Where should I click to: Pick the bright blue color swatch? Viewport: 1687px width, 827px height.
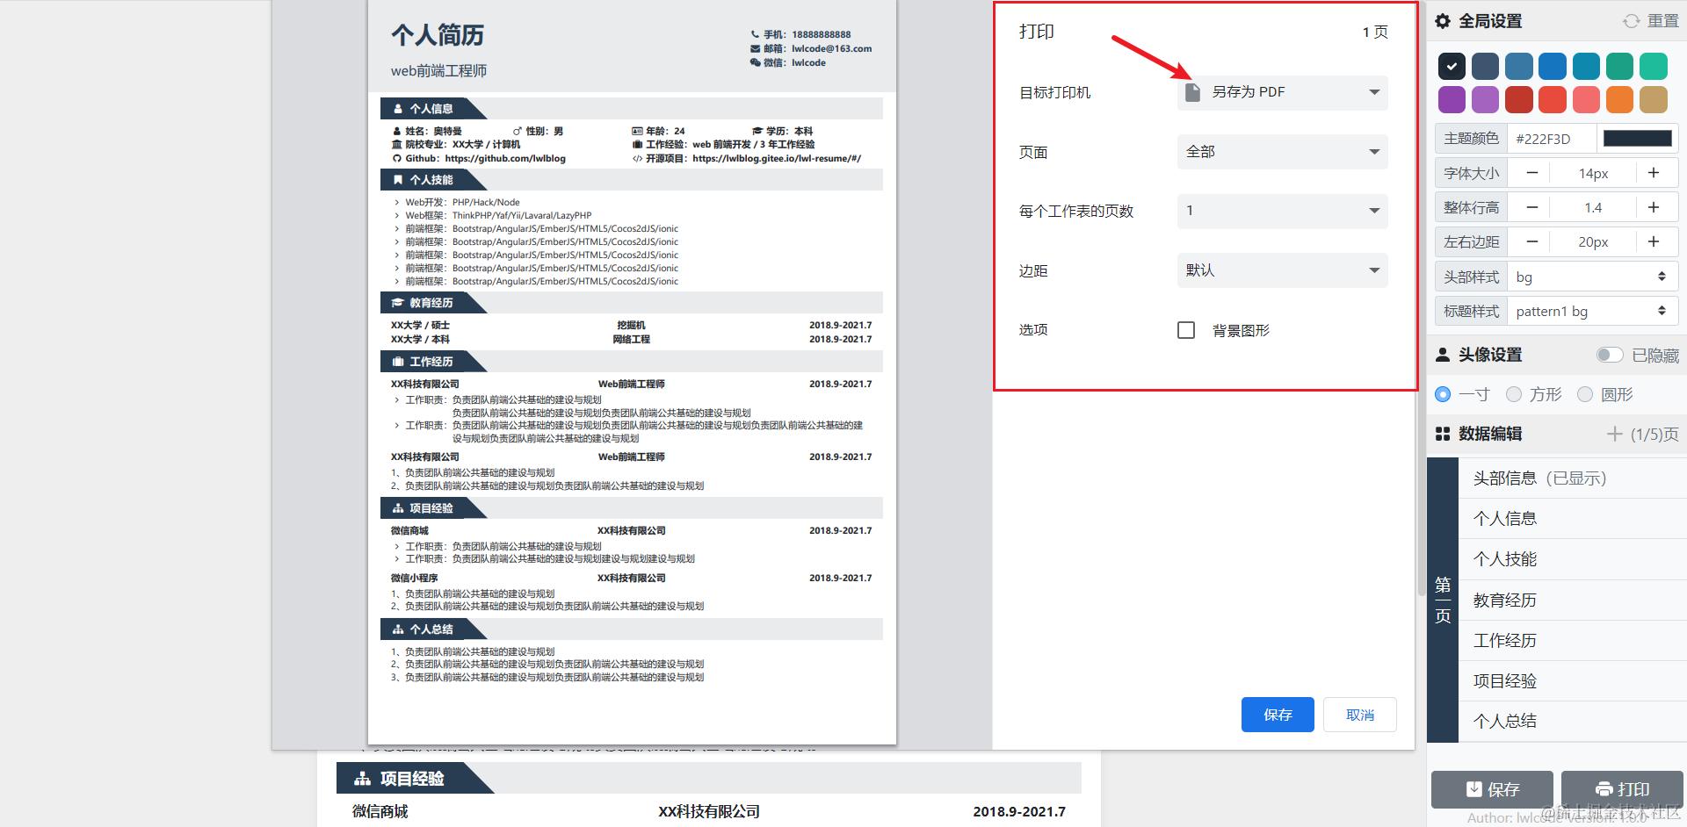tap(1552, 66)
